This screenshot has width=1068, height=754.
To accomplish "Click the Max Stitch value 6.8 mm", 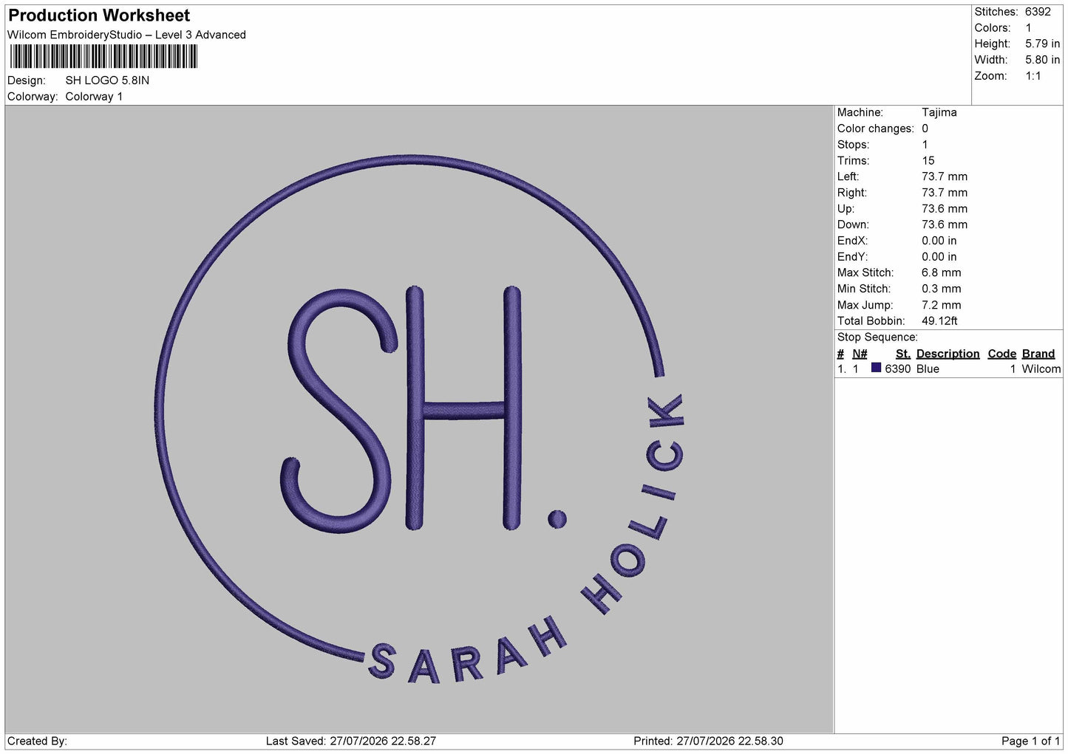I will tap(941, 273).
